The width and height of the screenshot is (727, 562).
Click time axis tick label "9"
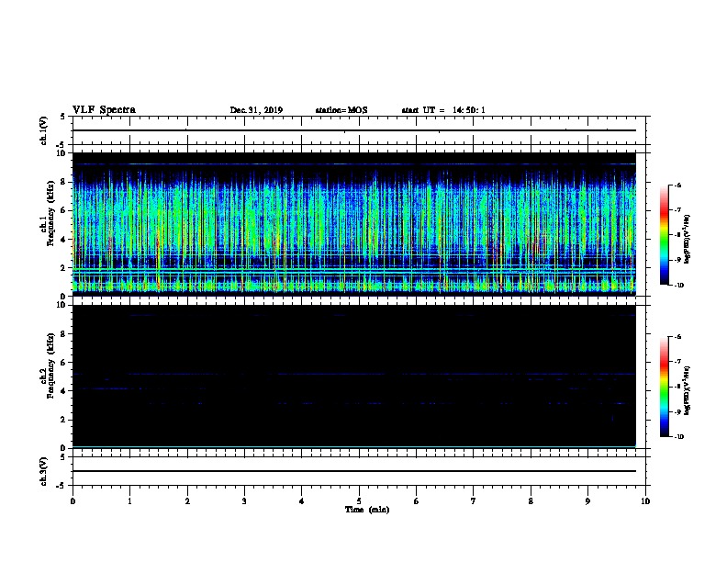tap(587, 501)
